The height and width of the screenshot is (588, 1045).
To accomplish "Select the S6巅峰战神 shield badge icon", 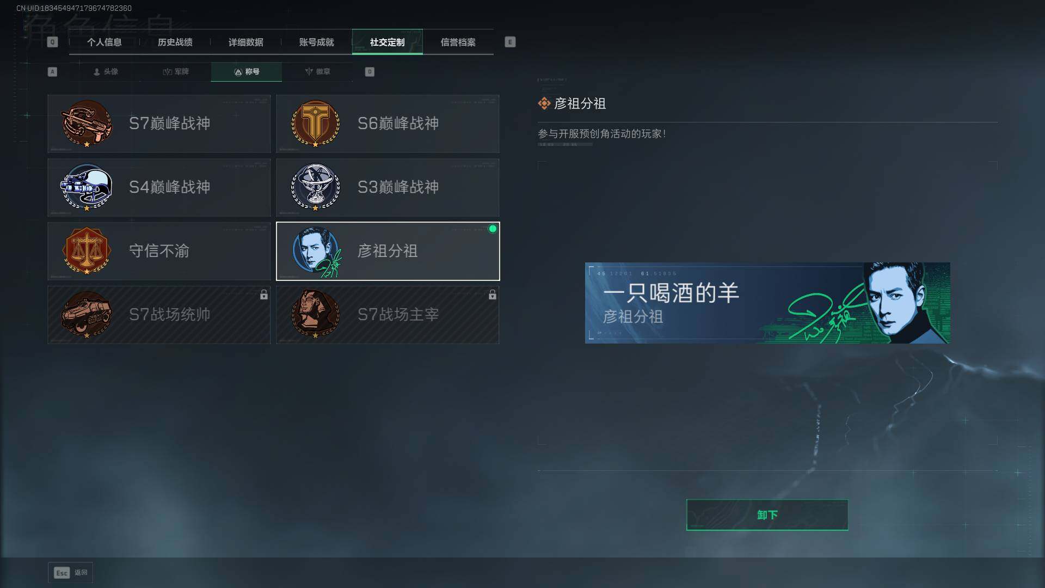I will click(315, 124).
